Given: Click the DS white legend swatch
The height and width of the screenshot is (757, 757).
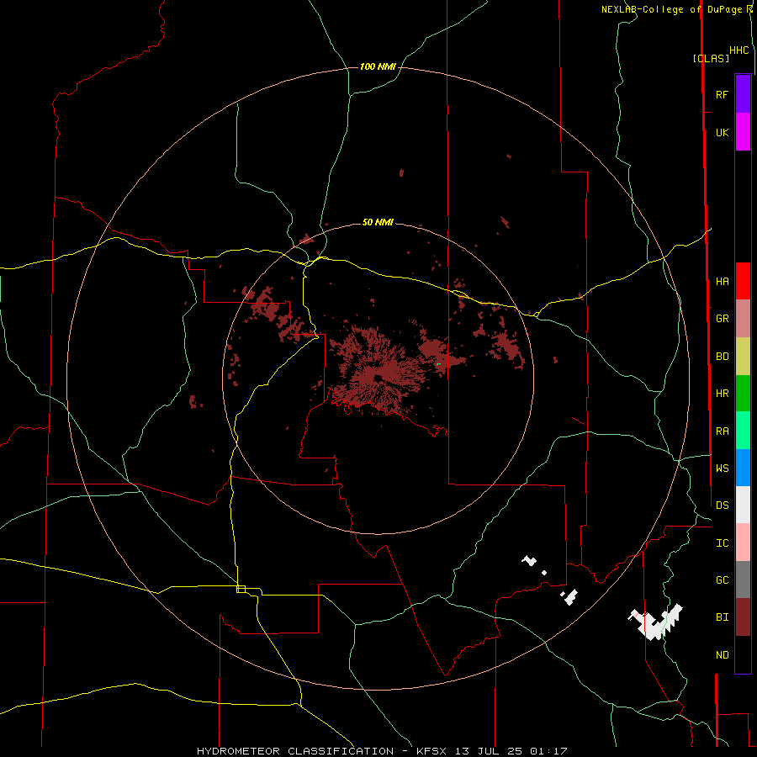Looking at the screenshot, I should tap(743, 505).
